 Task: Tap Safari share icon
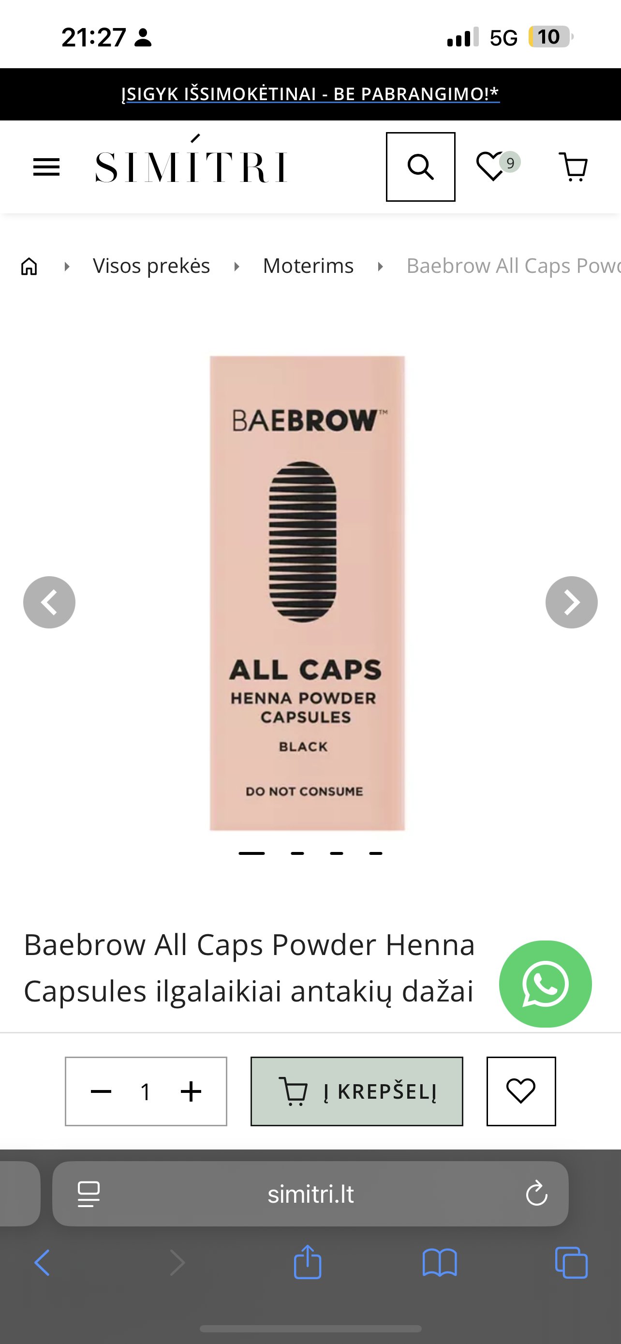click(308, 1263)
